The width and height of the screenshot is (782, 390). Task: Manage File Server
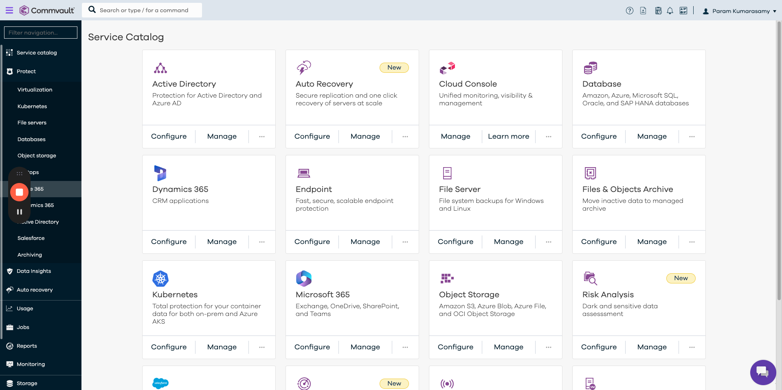point(509,242)
